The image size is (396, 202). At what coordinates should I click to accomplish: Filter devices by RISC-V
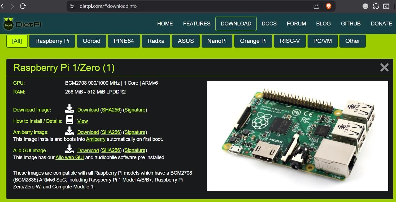290,41
